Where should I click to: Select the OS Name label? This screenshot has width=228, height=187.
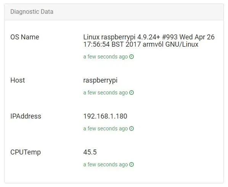click(25, 37)
